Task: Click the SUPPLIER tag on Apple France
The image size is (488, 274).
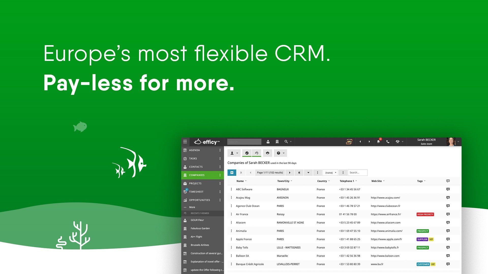Action: [422, 239]
